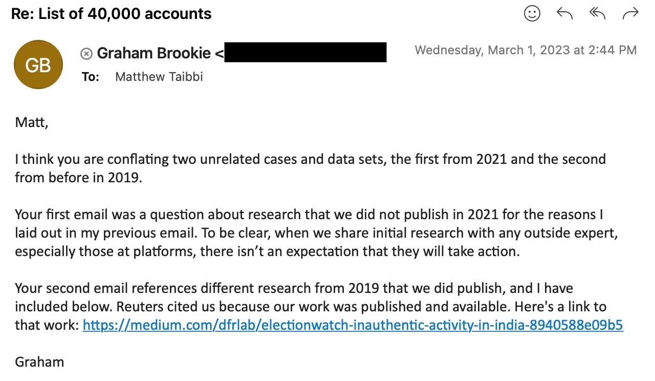Viewport: 655px width, 381px height.
Task: Click the To: field label
Action: click(x=91, y=77)
